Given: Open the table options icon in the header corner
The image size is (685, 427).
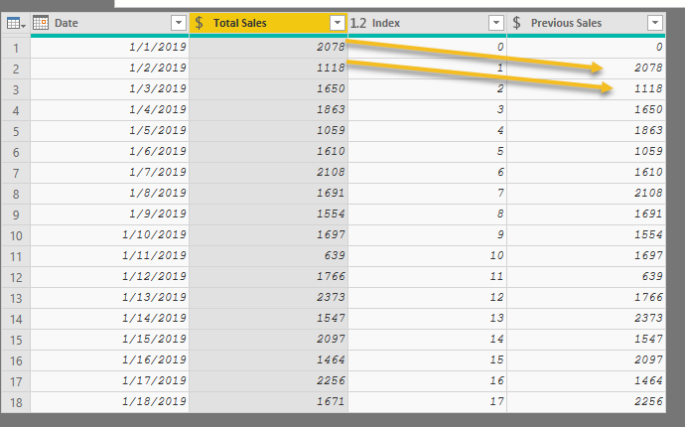Looking at the screenshot, I should pos(16,23).
